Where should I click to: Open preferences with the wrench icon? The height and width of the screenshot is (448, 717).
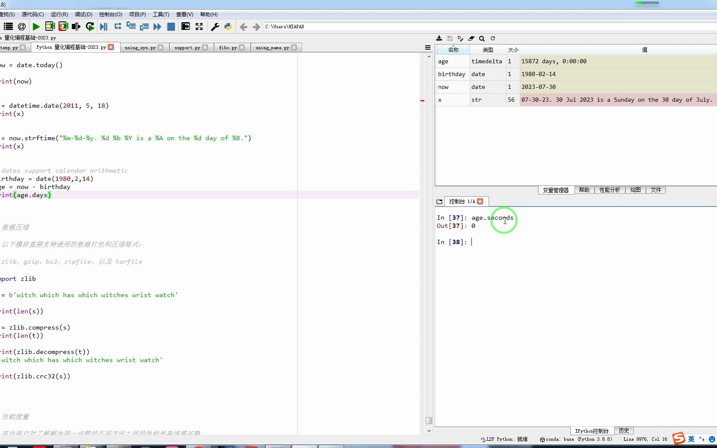tap(215, 27)
